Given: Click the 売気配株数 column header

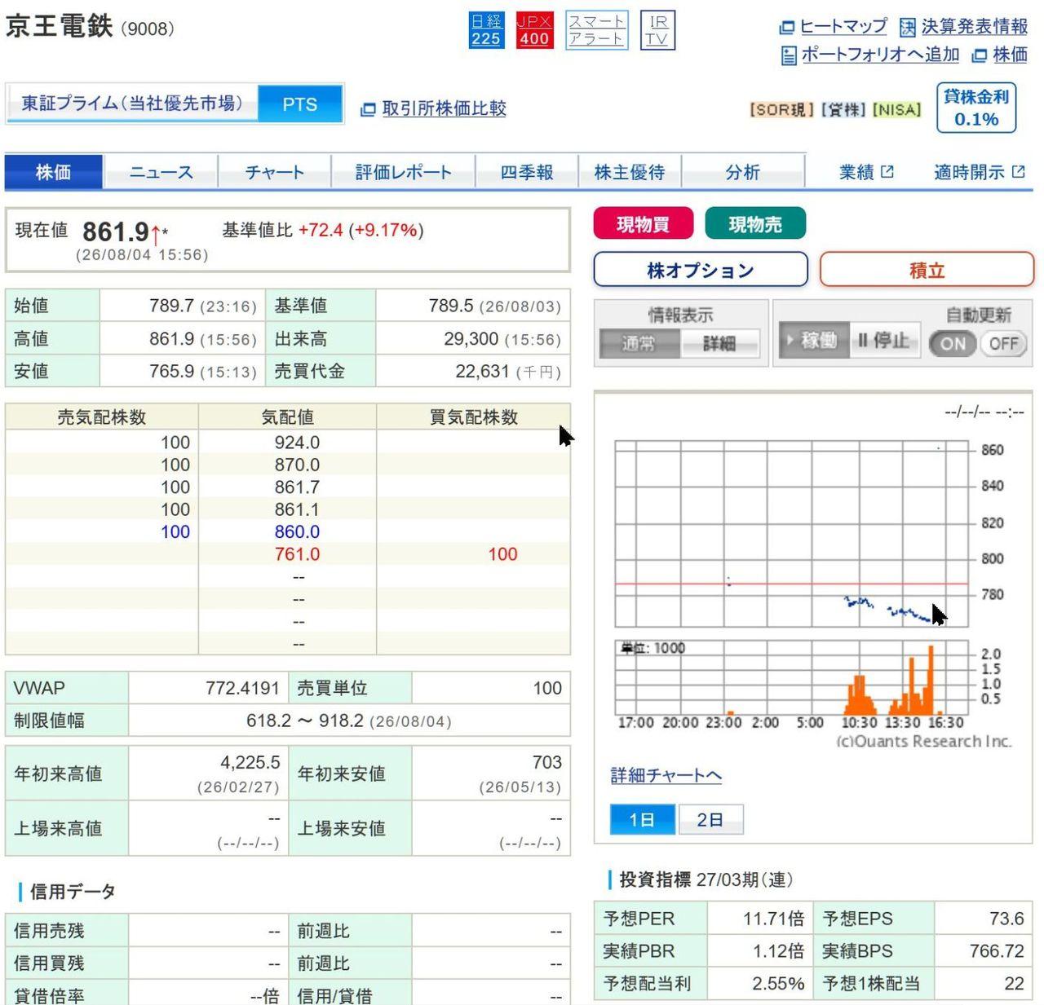Looking at the screenshot, I should (x=102, y=417).
